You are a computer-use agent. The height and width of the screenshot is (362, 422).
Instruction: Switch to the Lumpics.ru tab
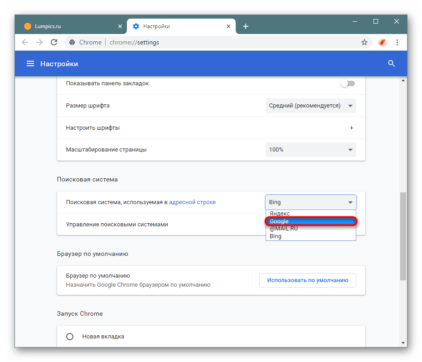pos(71,26)
